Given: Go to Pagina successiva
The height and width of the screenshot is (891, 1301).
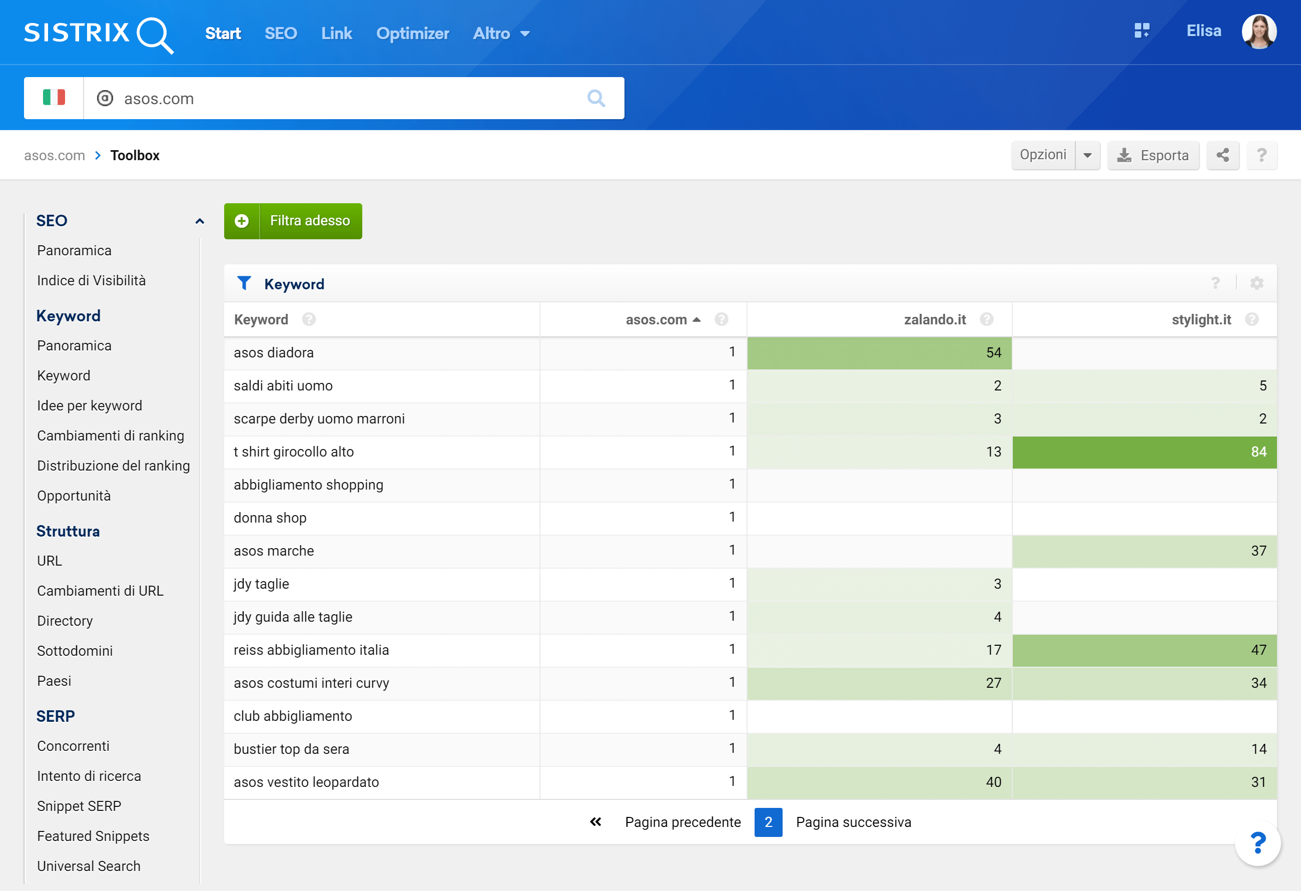Looking at the screenshot, I should [x=854, y=821].
